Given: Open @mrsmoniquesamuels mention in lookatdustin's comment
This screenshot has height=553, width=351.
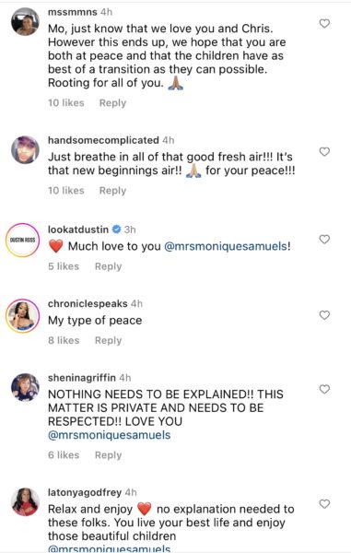Looking at the screenshot, I should point(226,246).
